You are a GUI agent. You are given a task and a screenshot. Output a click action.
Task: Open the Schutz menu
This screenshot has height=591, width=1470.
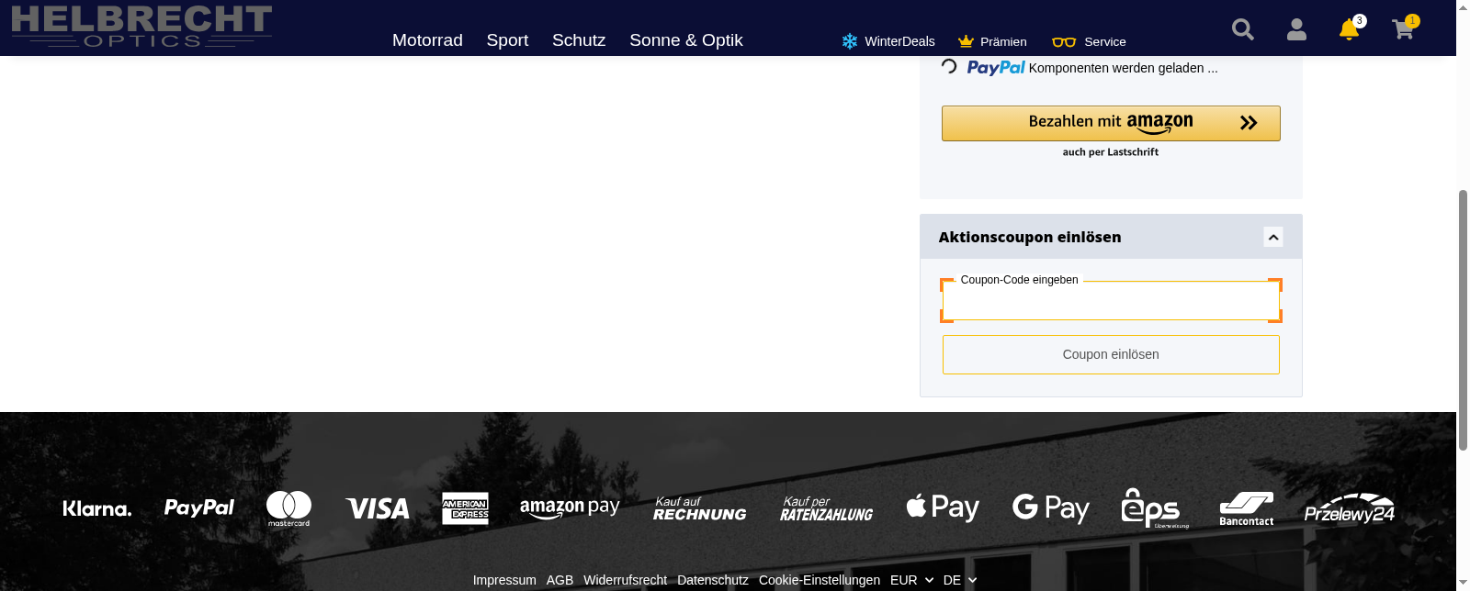579,40
